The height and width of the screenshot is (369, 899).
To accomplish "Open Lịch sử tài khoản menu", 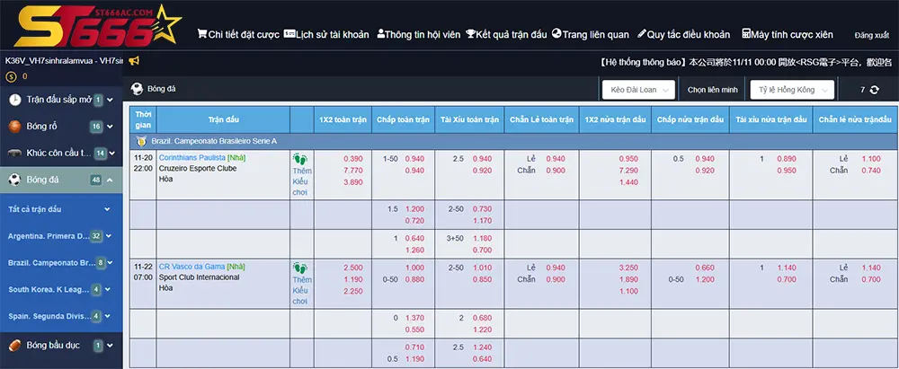I will pos(326,34).
